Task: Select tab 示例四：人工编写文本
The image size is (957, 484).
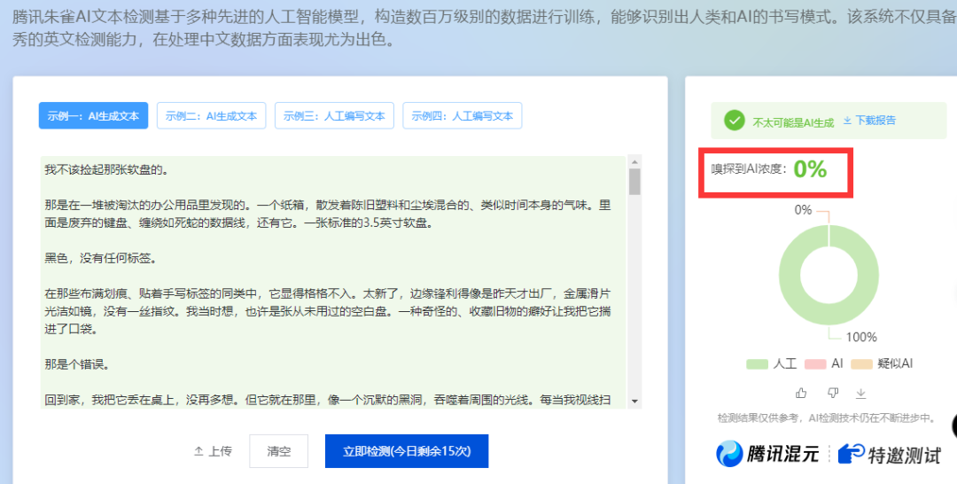Action: coord(462,115)
